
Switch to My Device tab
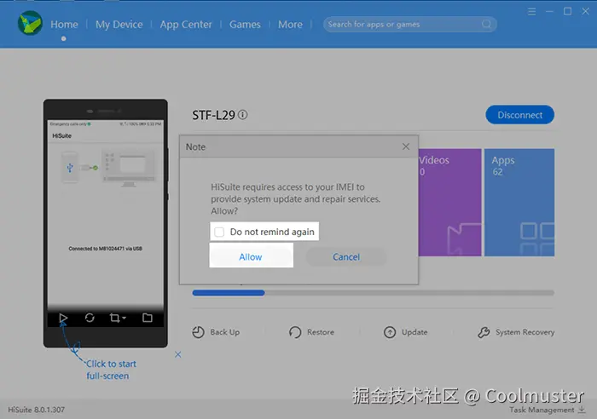[x=119, y=25]
